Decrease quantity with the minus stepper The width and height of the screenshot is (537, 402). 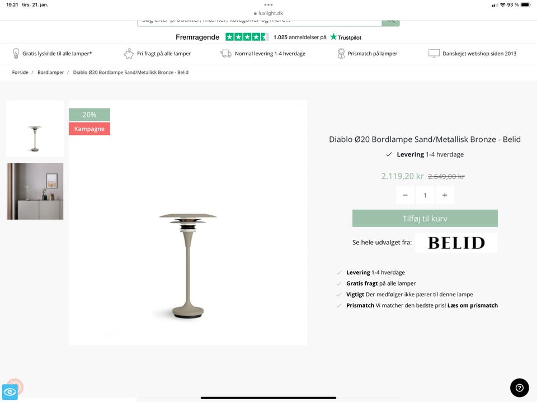[x=405, y=195]
